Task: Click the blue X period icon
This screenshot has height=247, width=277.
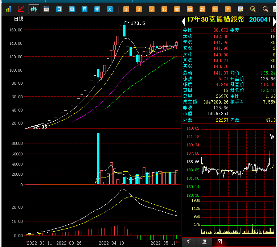Action: [x=110, y=9]
